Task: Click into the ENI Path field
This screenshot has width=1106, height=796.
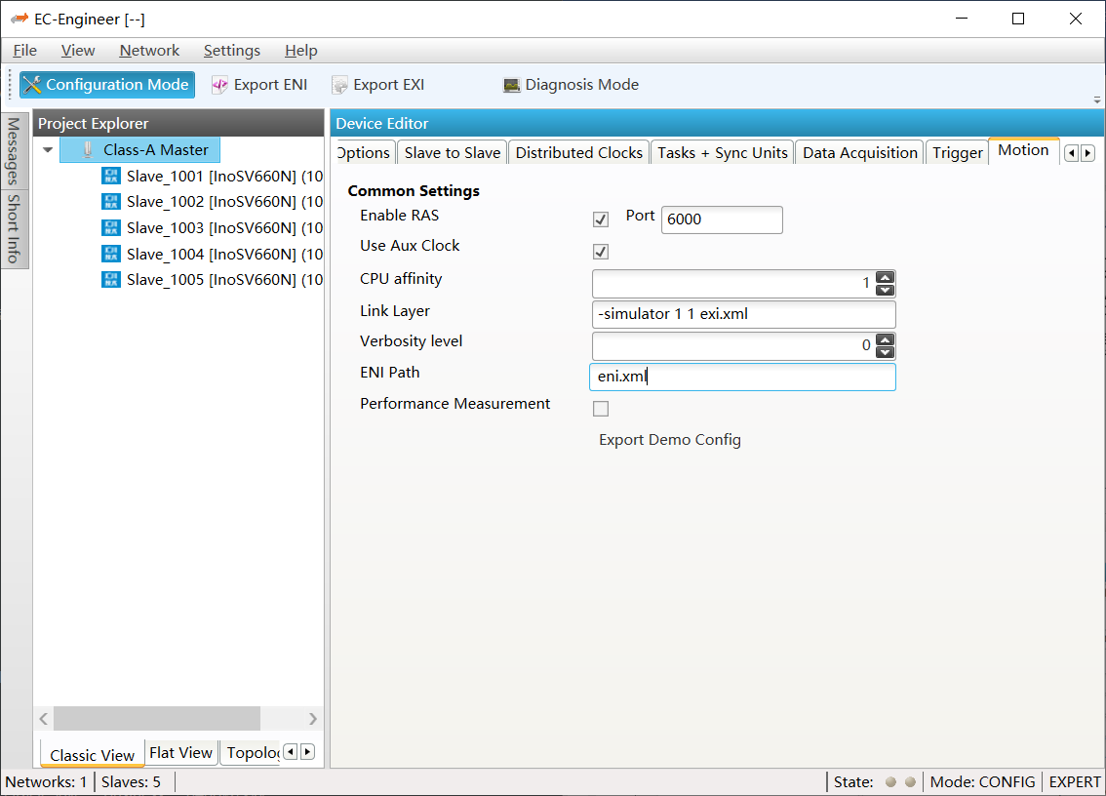Action: coord(742,377)
